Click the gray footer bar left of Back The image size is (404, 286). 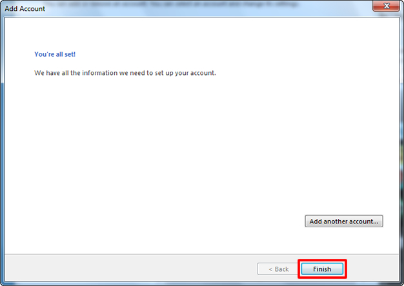click(x=129, y=269)
